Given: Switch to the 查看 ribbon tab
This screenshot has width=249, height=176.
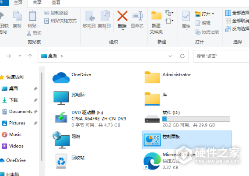Looking at the screenshot, I should click(56, 3).
